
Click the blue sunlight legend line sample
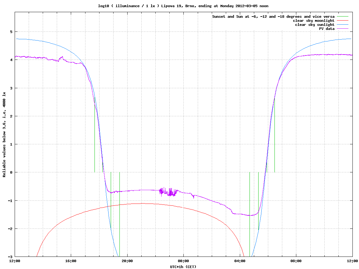pos(342,25)
